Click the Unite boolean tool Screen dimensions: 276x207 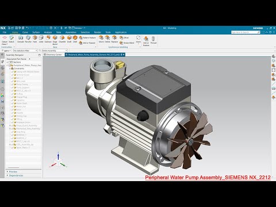[41, 39]
